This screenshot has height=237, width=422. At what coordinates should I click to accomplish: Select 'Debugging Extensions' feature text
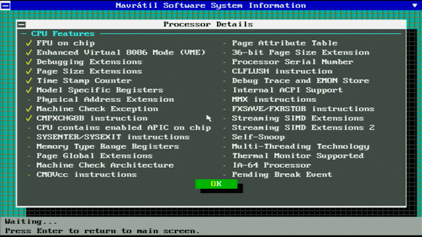89,62
